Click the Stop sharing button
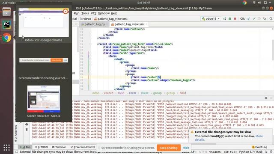The height and width of the screenshot is (154, 274). (x=169, y=148)
